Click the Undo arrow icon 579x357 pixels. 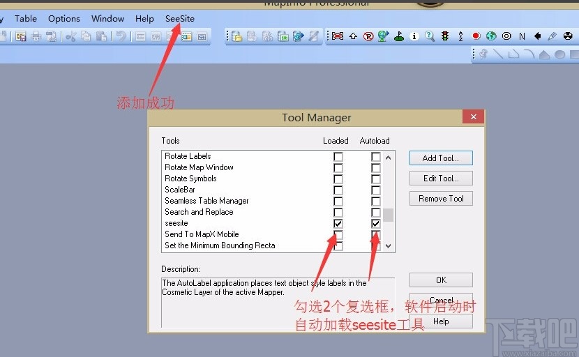(x=121, y=36)
